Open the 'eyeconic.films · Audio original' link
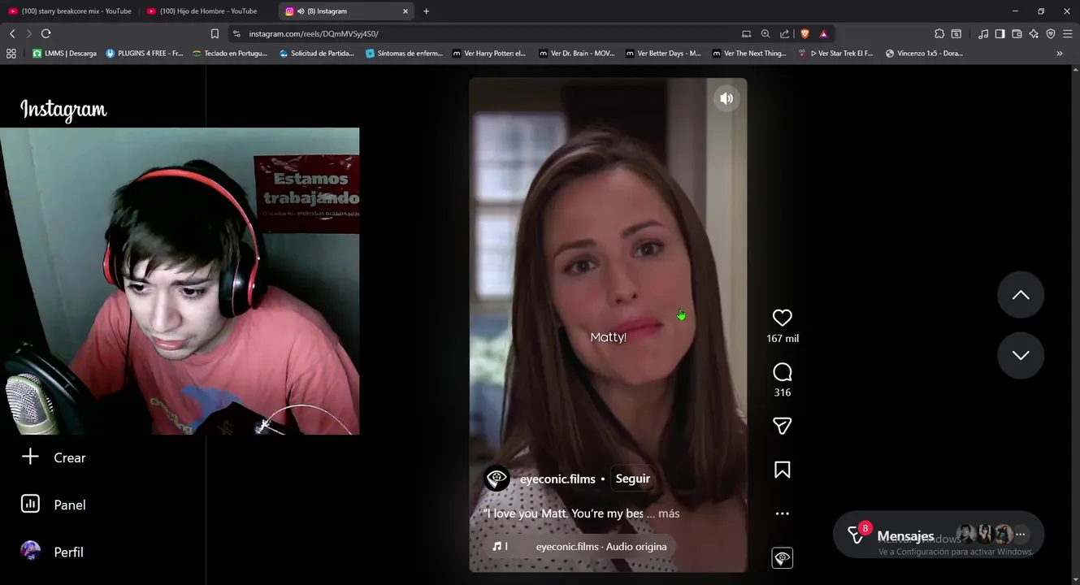Viewport: 1080px width, 585px height. 601,547
